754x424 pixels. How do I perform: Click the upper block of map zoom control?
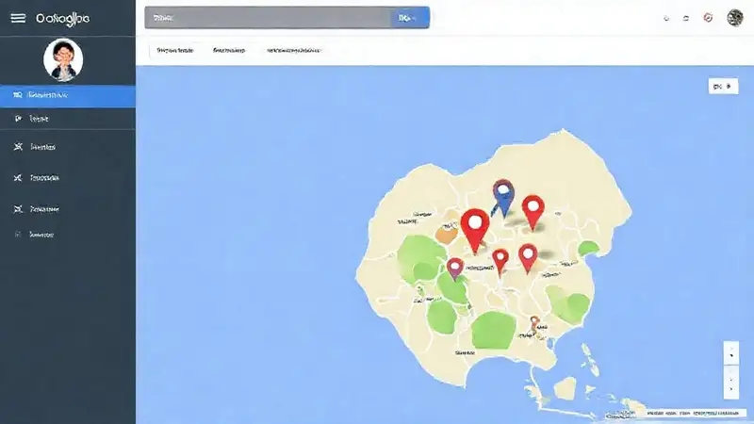pos(731,354)
